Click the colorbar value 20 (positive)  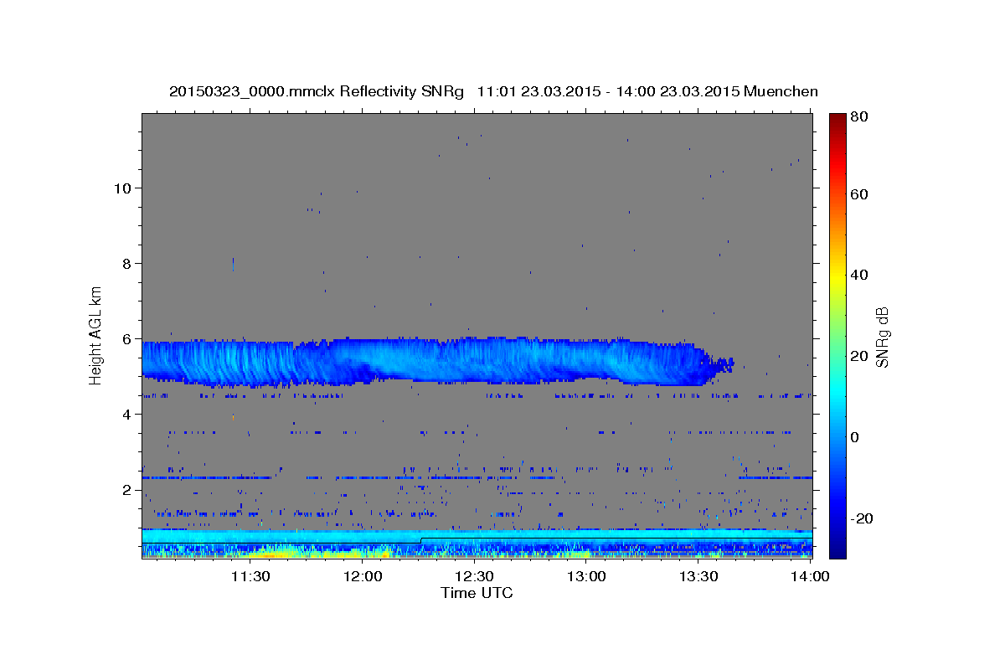pos(861,356)
